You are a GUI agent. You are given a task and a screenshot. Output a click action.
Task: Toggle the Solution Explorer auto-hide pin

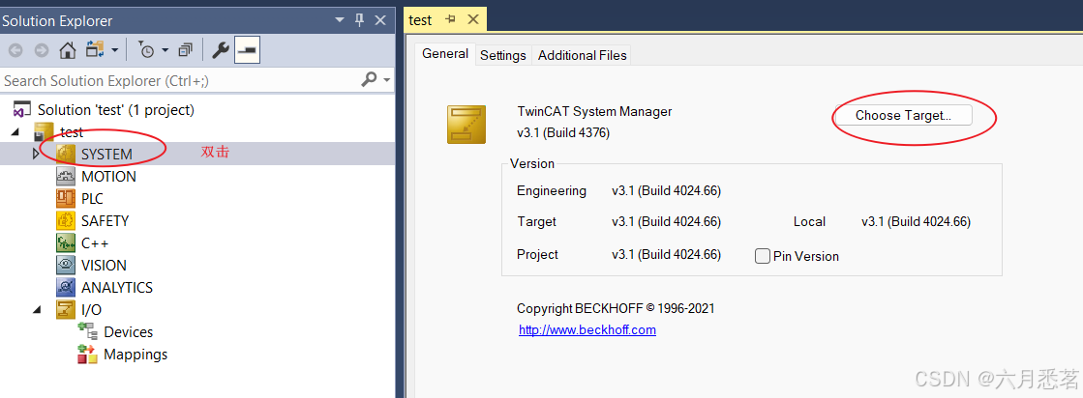pos(359,20)
